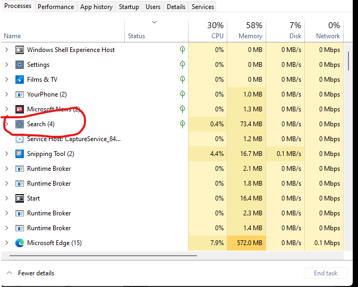Viewport: 358px width, 287px height.
Task: Click the horizontal scrollbar thumb
Action: click(x=103, y=256)
